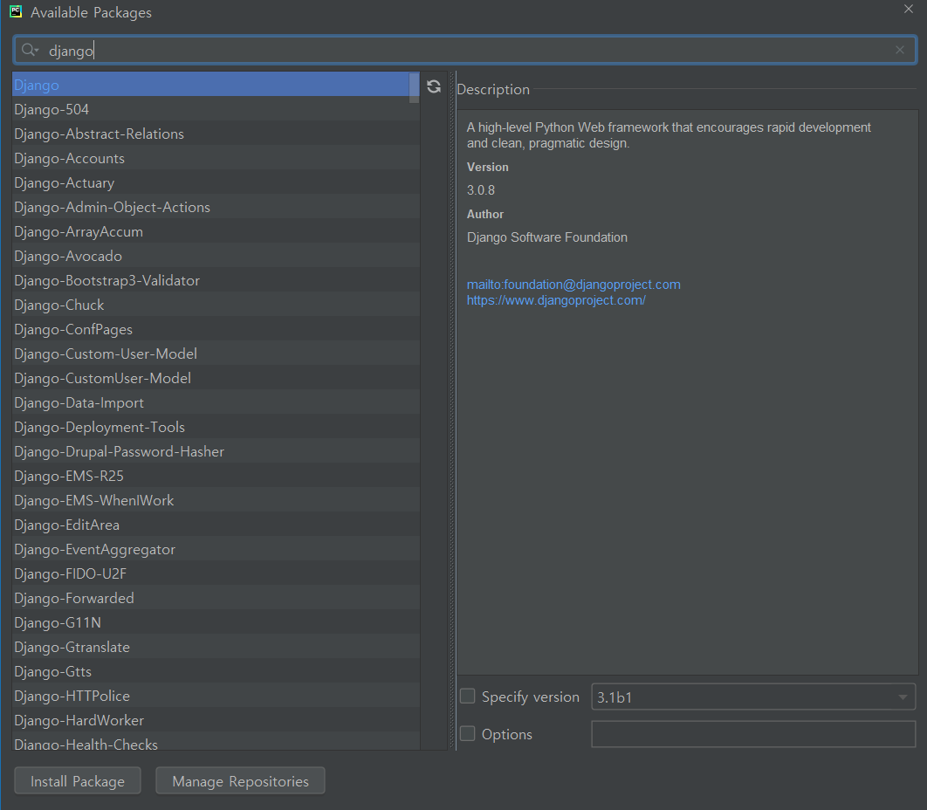927x810 pixels.
Task: Select Django-Avocado package
Action: 216,256
